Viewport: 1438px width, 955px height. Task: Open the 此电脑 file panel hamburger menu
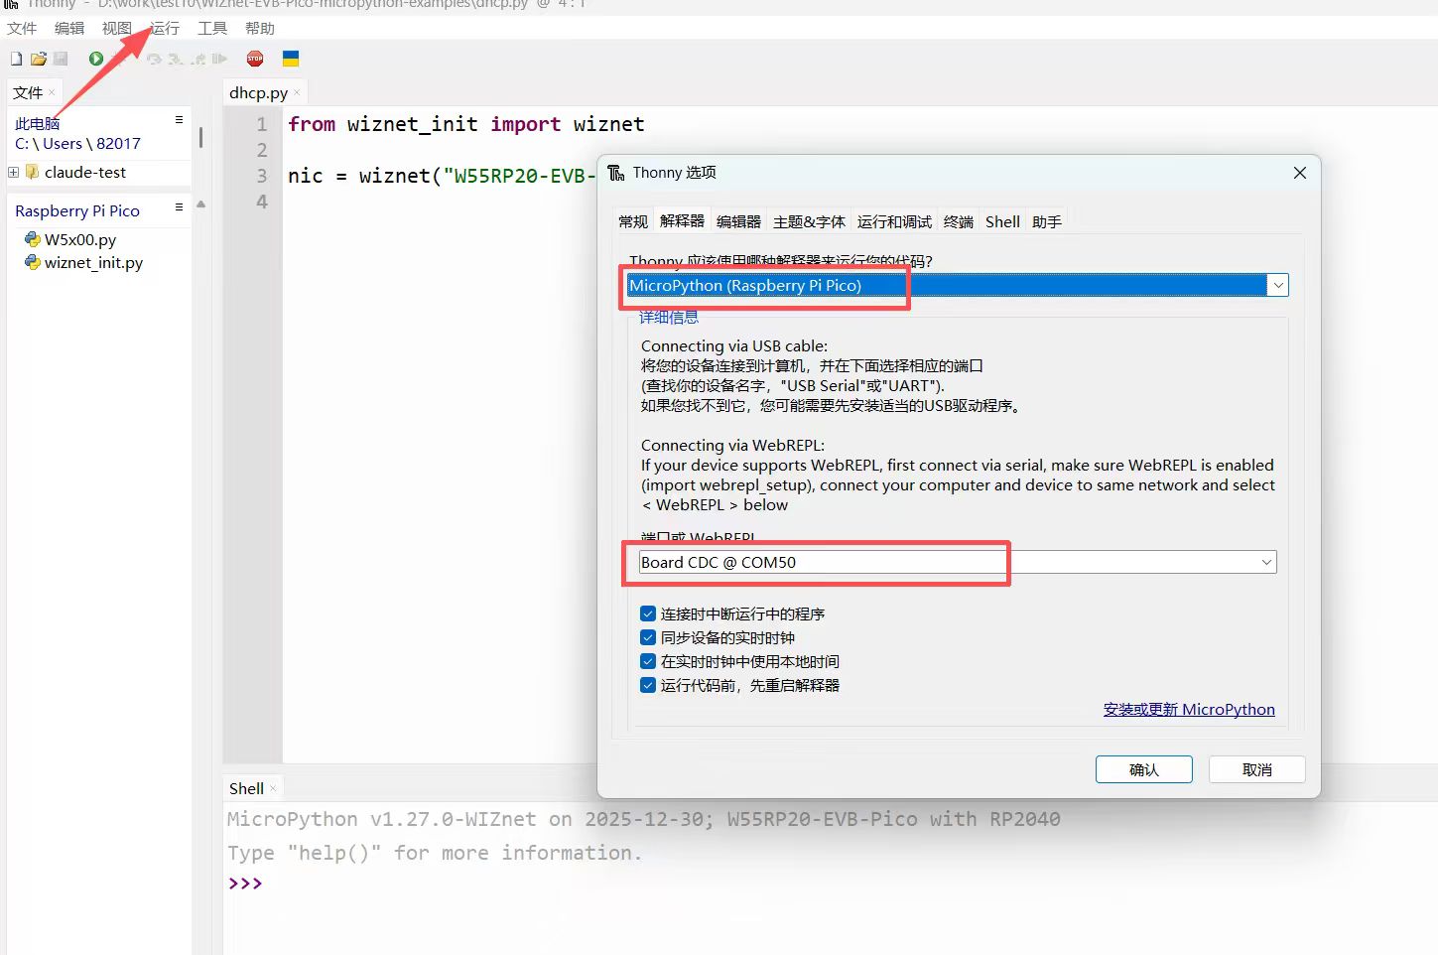point(179,120)
